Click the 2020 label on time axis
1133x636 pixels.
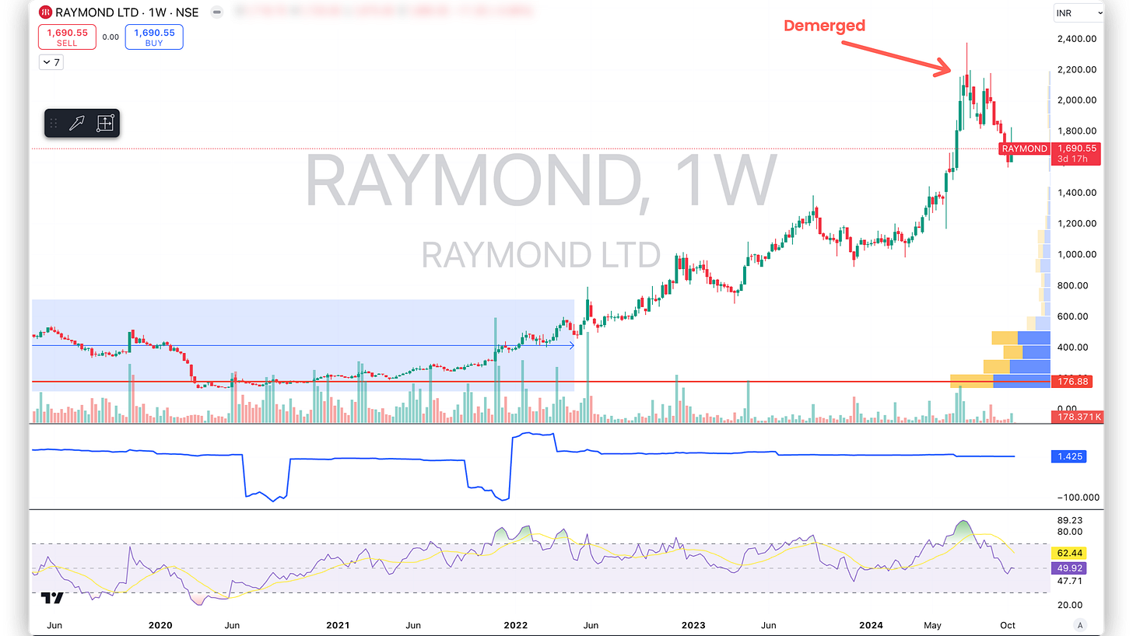160,625
